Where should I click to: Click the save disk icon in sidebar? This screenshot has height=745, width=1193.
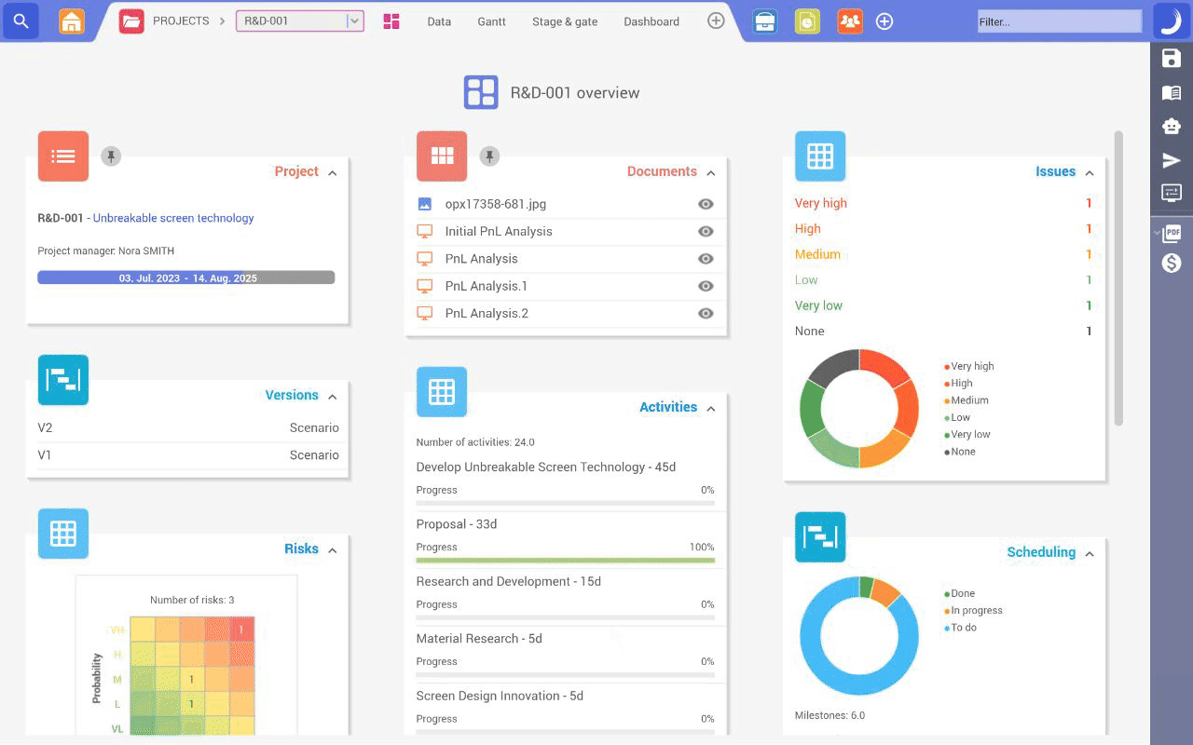point(1172,59)
